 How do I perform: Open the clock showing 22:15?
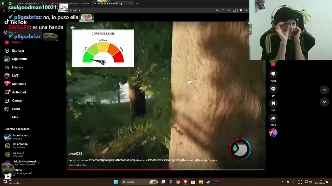320,182
